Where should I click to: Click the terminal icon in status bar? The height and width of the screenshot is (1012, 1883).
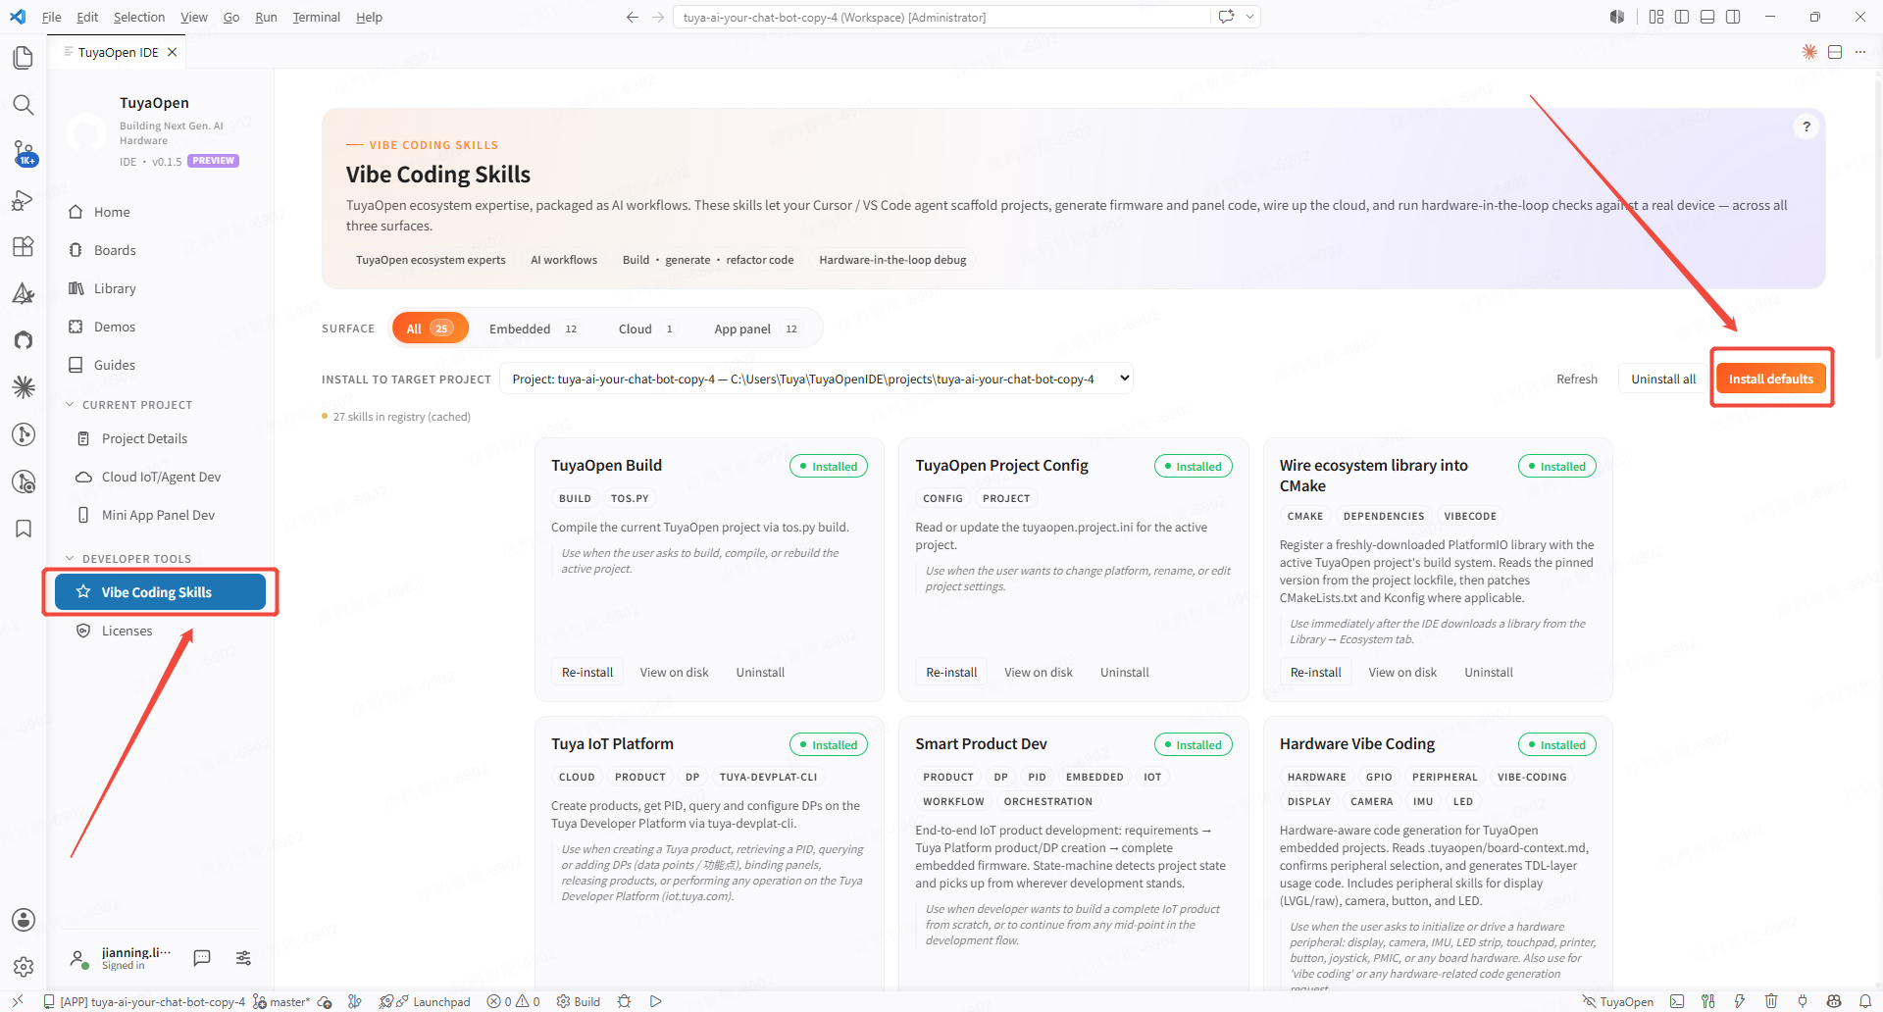pyautogui.click(x=1677, y=1001)
